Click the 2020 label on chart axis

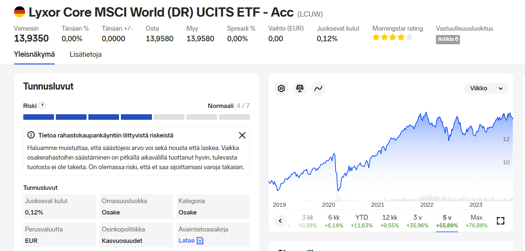tap(328, 205)
